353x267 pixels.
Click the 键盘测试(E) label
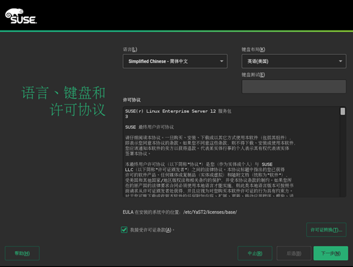253,75
